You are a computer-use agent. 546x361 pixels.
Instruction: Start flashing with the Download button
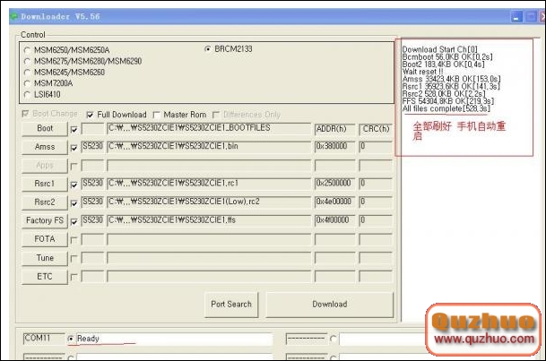click(x=329, y=305)
